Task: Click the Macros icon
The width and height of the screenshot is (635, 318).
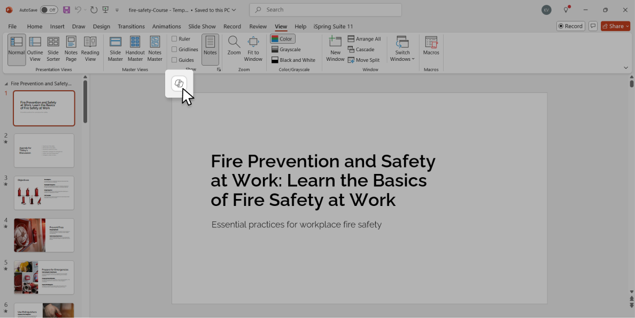Action: coord(431,43)
